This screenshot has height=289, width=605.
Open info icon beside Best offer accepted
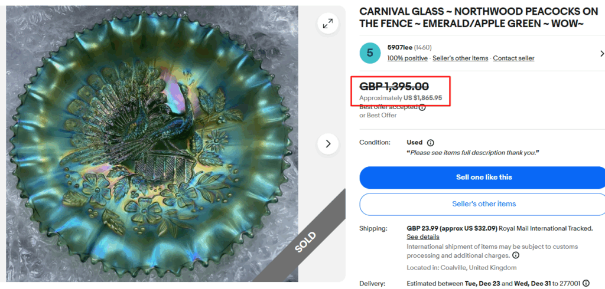coord(422,107)
